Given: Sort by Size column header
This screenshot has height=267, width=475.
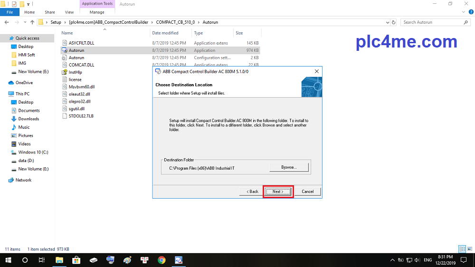Looking at the screenshot, I should pos(239,33).
